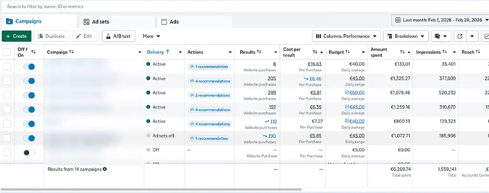The height and width of the screenshot is (193, 489).
Task: Toggle off the campaign with 8 purchases
Action: (x=29, y=67)
